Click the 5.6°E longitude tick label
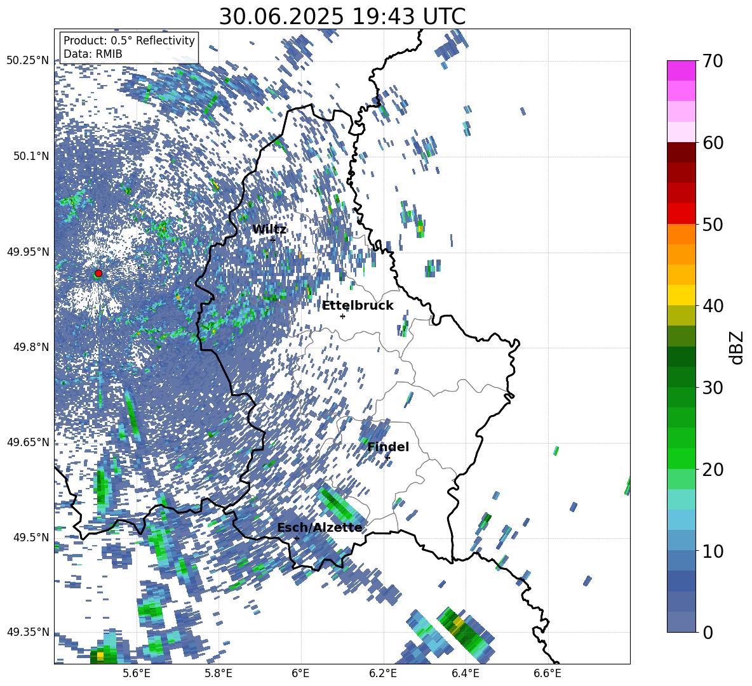This screenshot has height=686, width=752. click(x=136, y=673)
